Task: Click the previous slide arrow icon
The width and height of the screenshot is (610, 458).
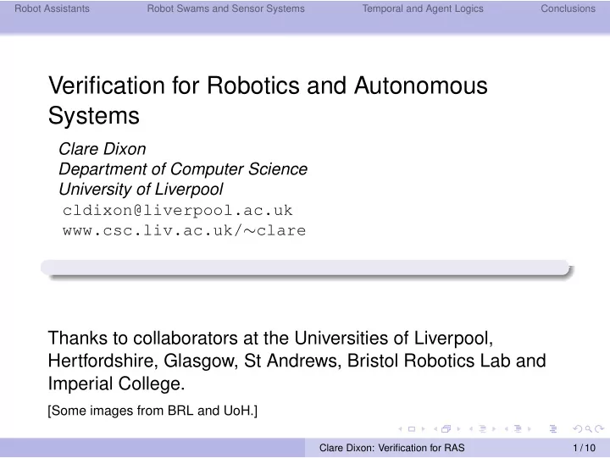Action: point(400,429)
